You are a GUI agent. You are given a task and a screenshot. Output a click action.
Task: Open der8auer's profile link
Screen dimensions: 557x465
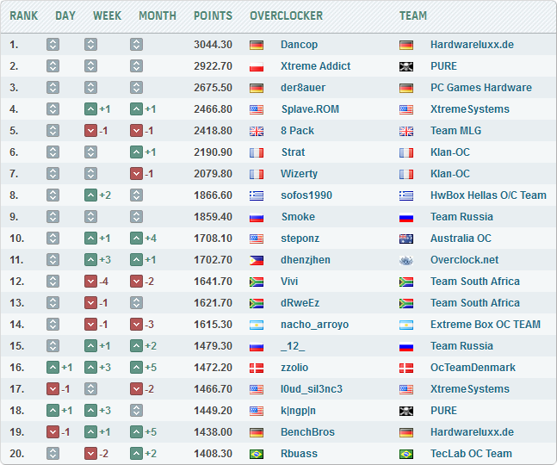point(303,88)
